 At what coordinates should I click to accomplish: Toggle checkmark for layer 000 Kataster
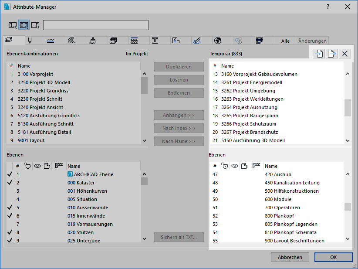pyautogui.click(x=10, y=183)
